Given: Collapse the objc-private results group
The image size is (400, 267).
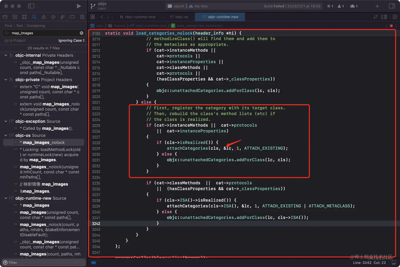Looking at the screenshot, I should [6, 79].
